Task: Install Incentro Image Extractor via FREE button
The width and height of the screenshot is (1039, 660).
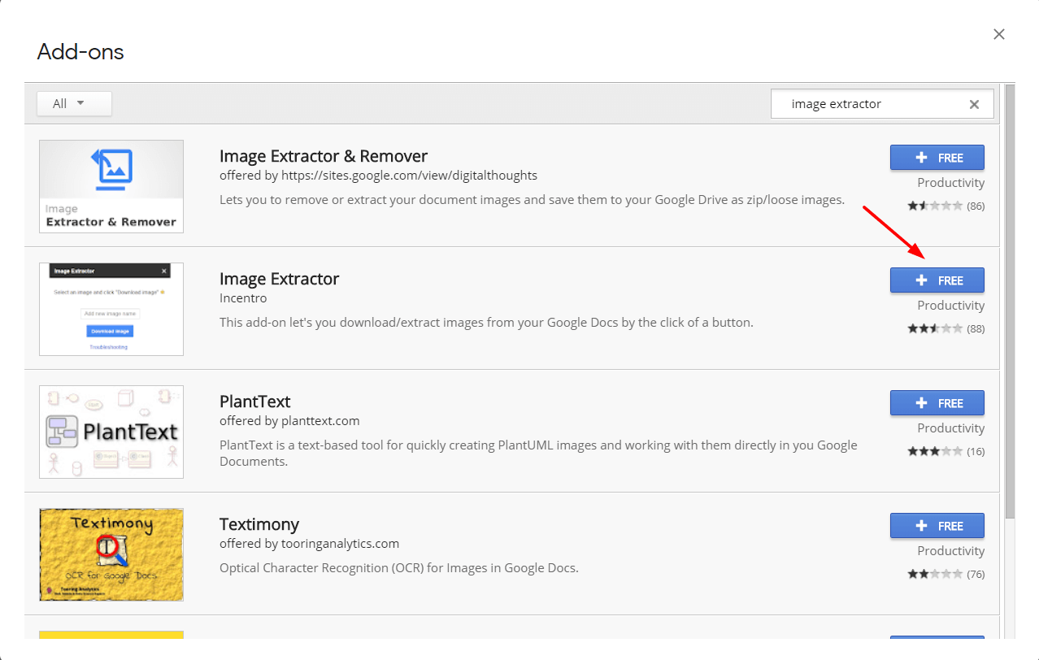Action: tap(937, 280)
